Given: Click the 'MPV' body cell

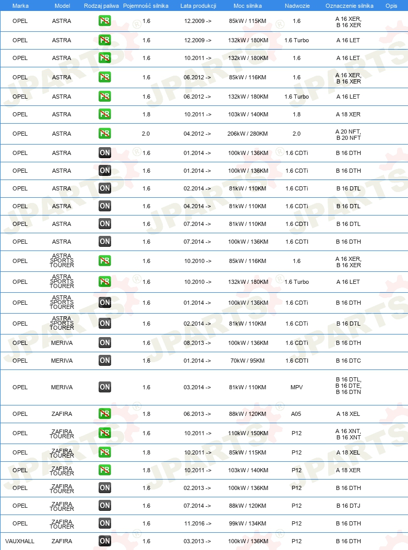Looking at the screenshot, I should [x=297, y=387].
